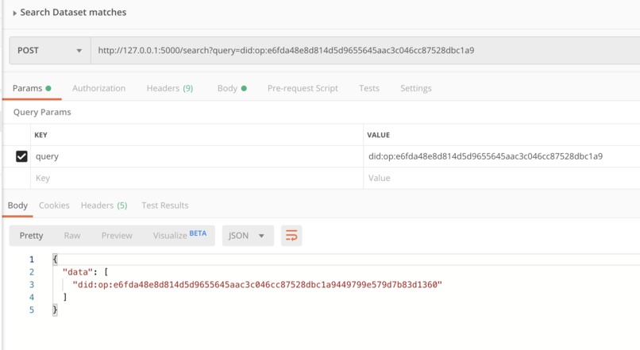Open the response Cookies tab
This screenshot has height=350, width=640.
click(54, 206)
